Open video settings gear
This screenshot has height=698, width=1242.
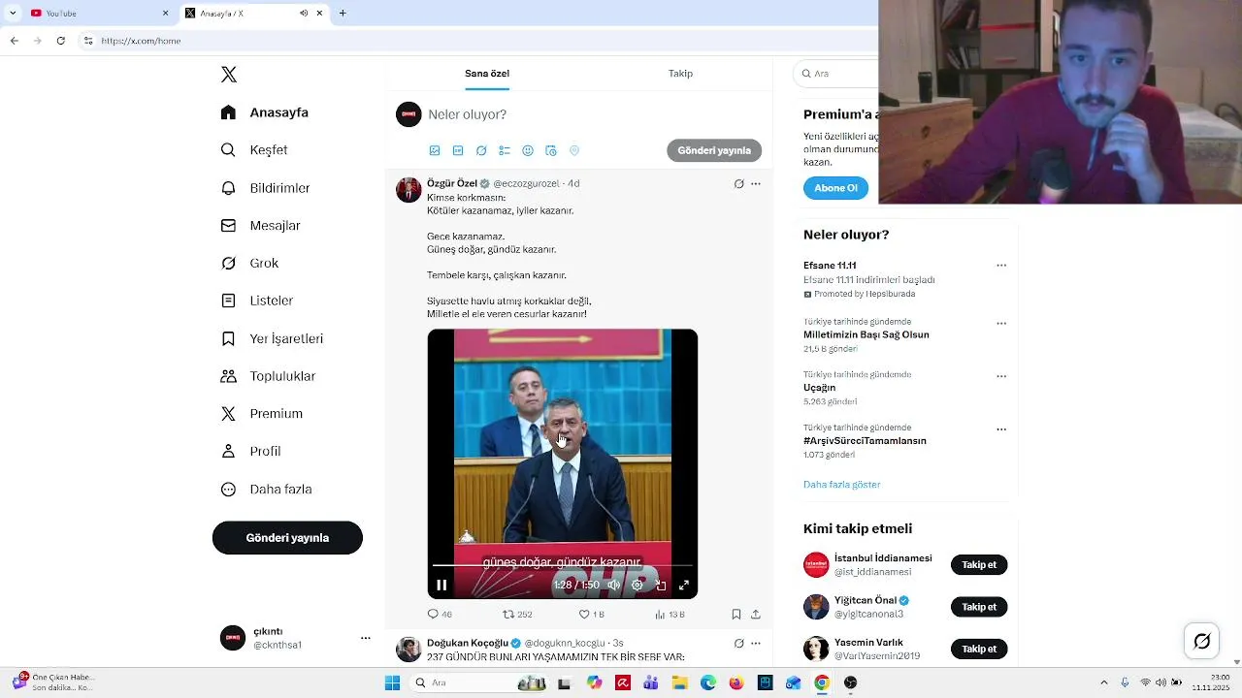coord(637,586)
